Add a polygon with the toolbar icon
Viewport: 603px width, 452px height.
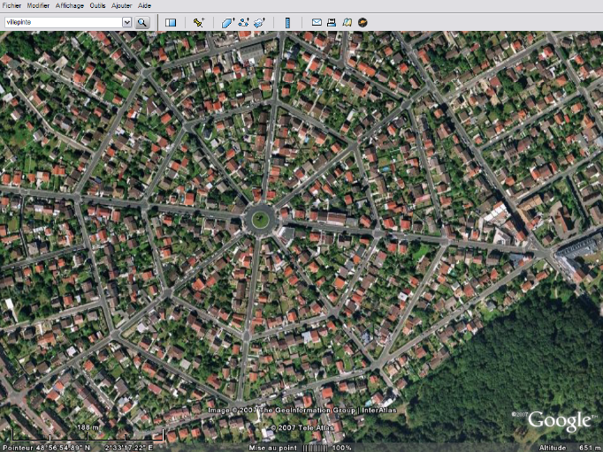coord(228,23)
